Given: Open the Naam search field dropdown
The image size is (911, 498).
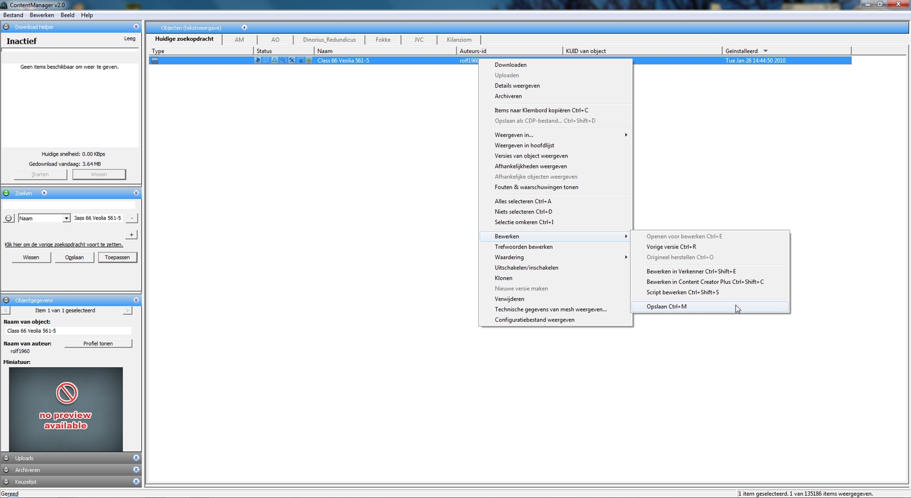Looking at the screenshot, I should (x=66, y=218).
